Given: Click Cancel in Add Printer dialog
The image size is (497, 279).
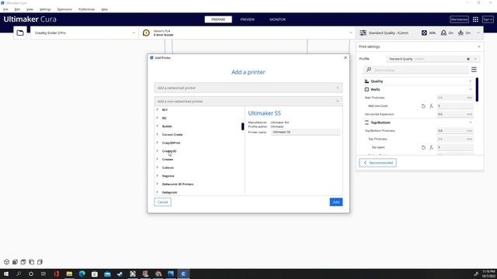Looking at the screenshot, I should 162,202.
